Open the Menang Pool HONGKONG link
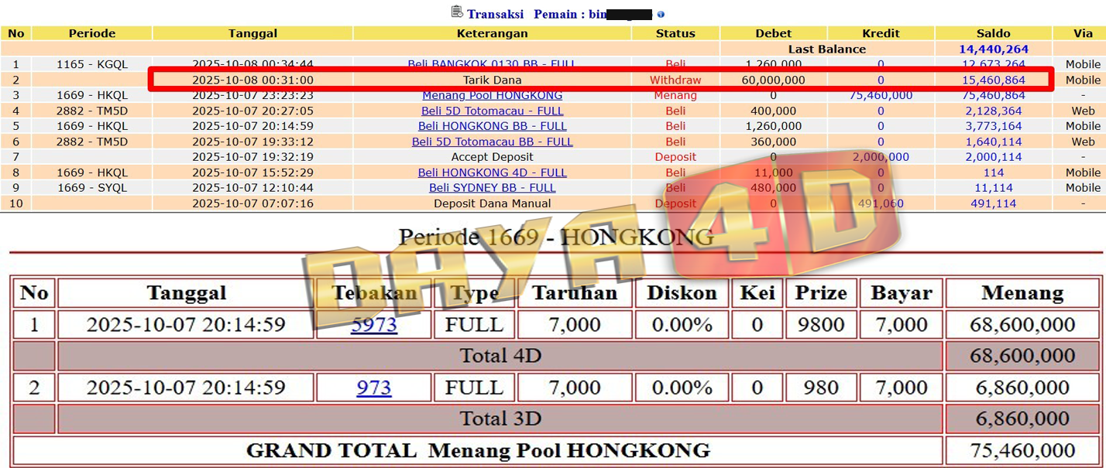Viewport: 1106px width, 468px height. [492, 95]
